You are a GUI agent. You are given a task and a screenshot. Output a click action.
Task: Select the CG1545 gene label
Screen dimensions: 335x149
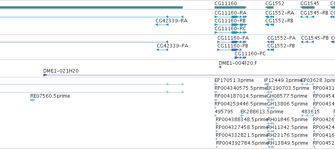tap(310, 4)
